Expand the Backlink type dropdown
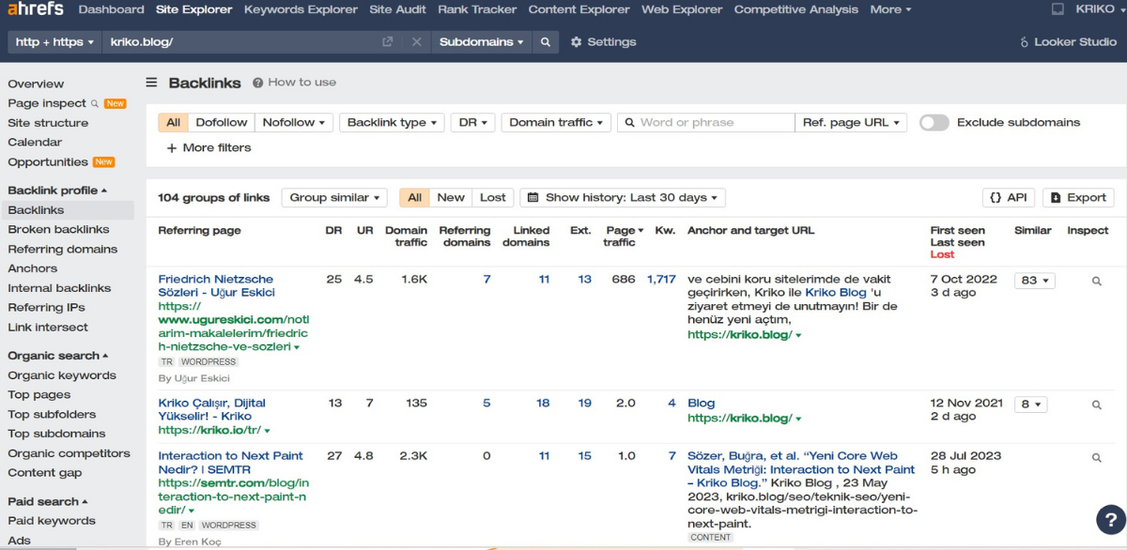1127x550 pixels. click(391, 122)
